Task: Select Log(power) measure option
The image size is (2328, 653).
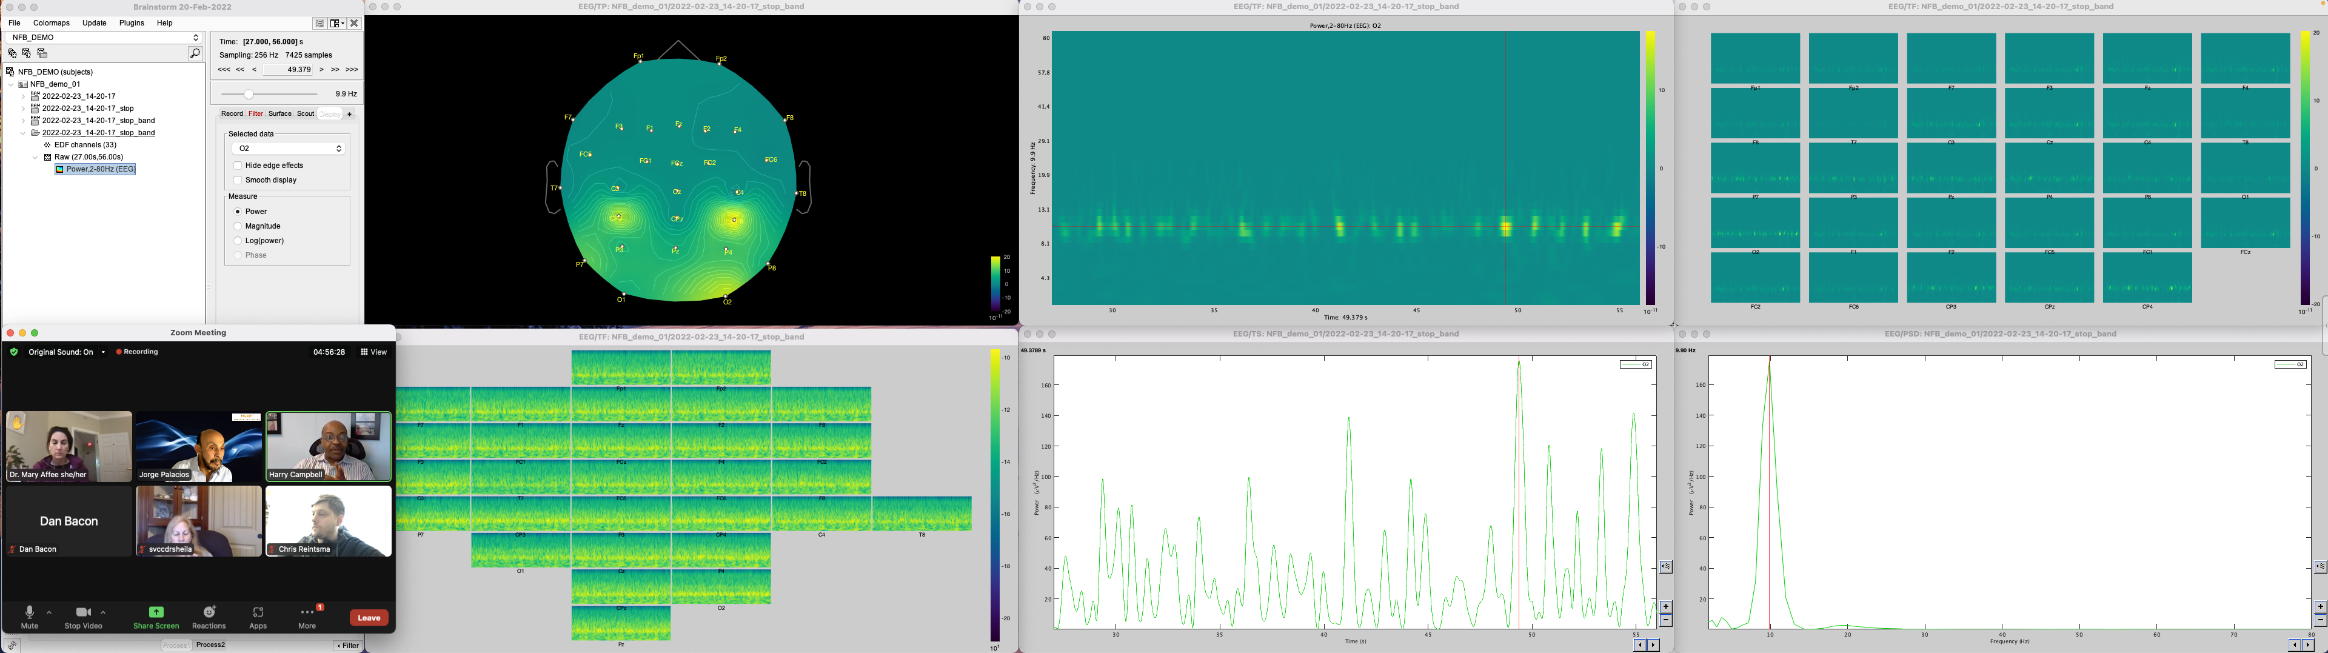Action: pyautogui.click(x=239, y=241)
